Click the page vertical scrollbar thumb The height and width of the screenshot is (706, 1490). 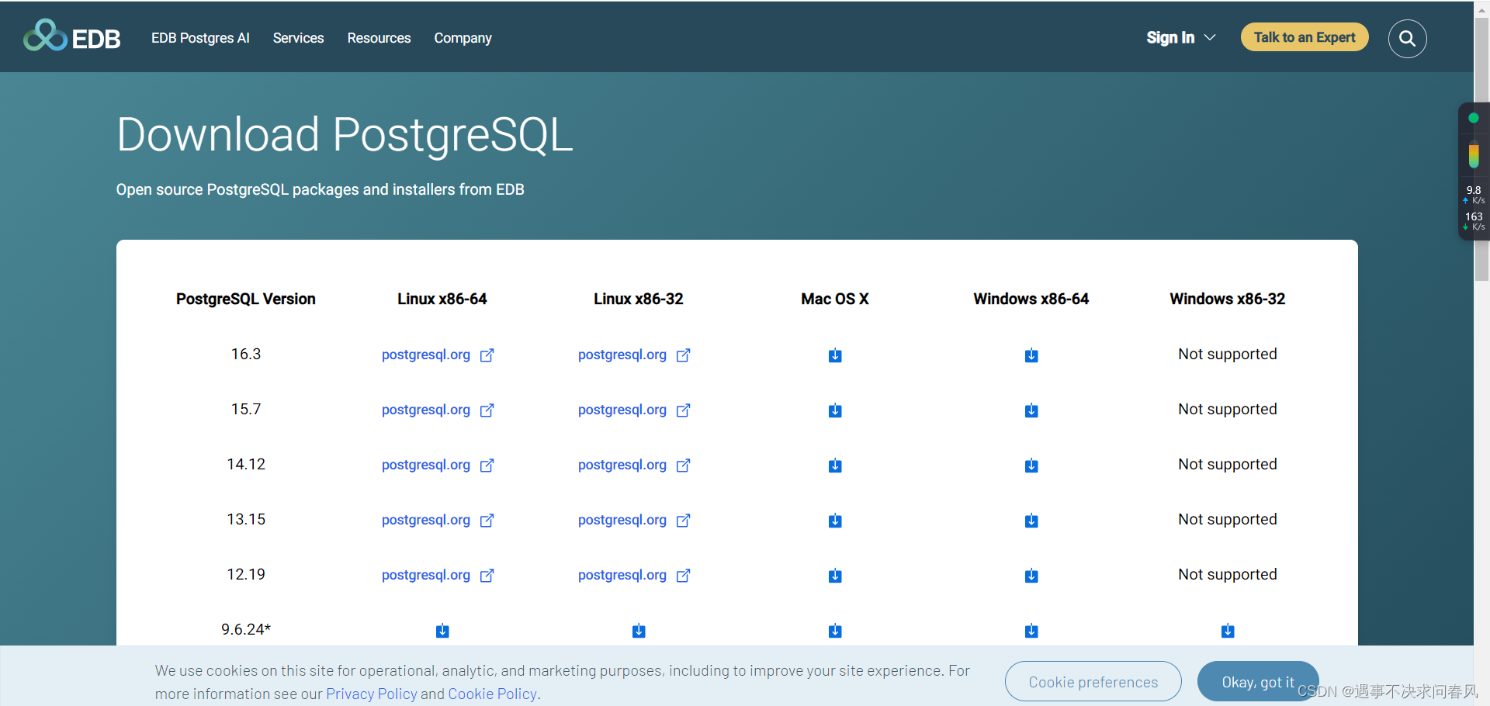point(1481,147)
